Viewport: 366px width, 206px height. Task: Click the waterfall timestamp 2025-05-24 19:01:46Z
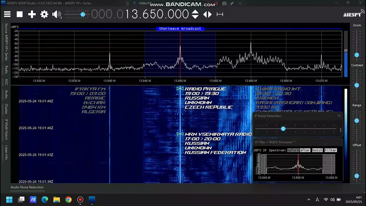(36, 128)
